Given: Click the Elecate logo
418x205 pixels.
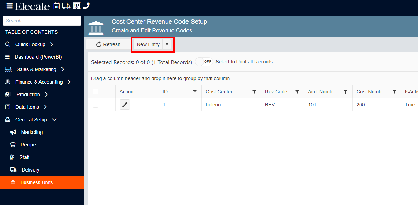Looking at the screenshot, I should (32, 6).
